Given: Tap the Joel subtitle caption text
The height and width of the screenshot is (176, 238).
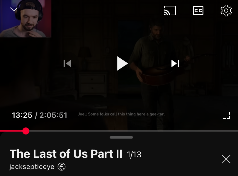Looking at the screenshot, I should 121,114.
